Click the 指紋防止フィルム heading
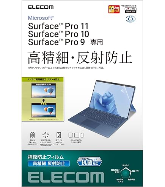The image size is (165, 187). (x=46, y=157)
